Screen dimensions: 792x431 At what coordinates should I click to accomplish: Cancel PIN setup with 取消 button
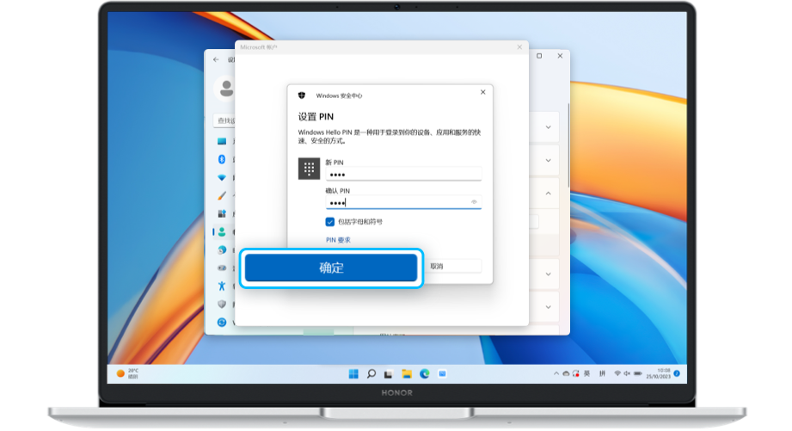point(453,267)
